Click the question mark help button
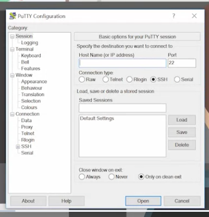This screenshot has height=217, width=209. 173,16
